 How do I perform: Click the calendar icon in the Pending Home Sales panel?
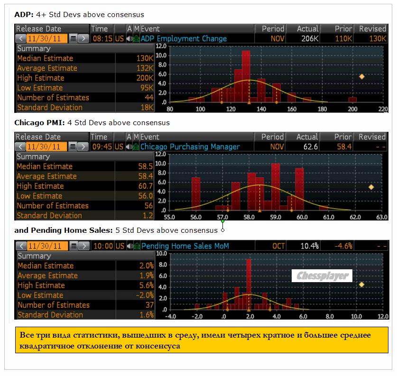point(74,246)
